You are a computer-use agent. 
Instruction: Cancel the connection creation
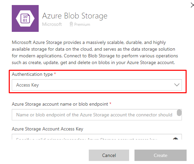click(x=109, y=155)
